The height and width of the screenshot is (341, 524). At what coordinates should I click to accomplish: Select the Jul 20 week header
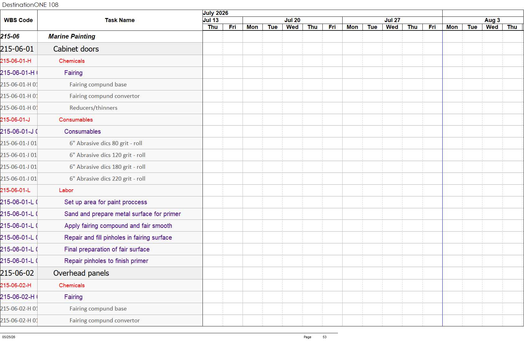[292, 20]
